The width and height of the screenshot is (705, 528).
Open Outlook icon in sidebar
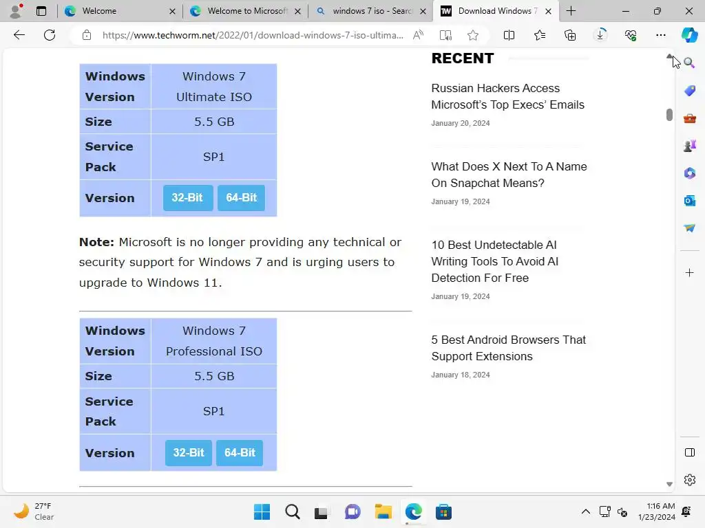click(x=689, y=201)
